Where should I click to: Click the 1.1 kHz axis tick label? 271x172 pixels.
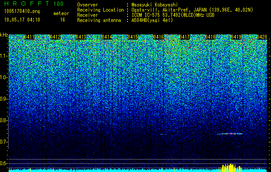(3, 56)
